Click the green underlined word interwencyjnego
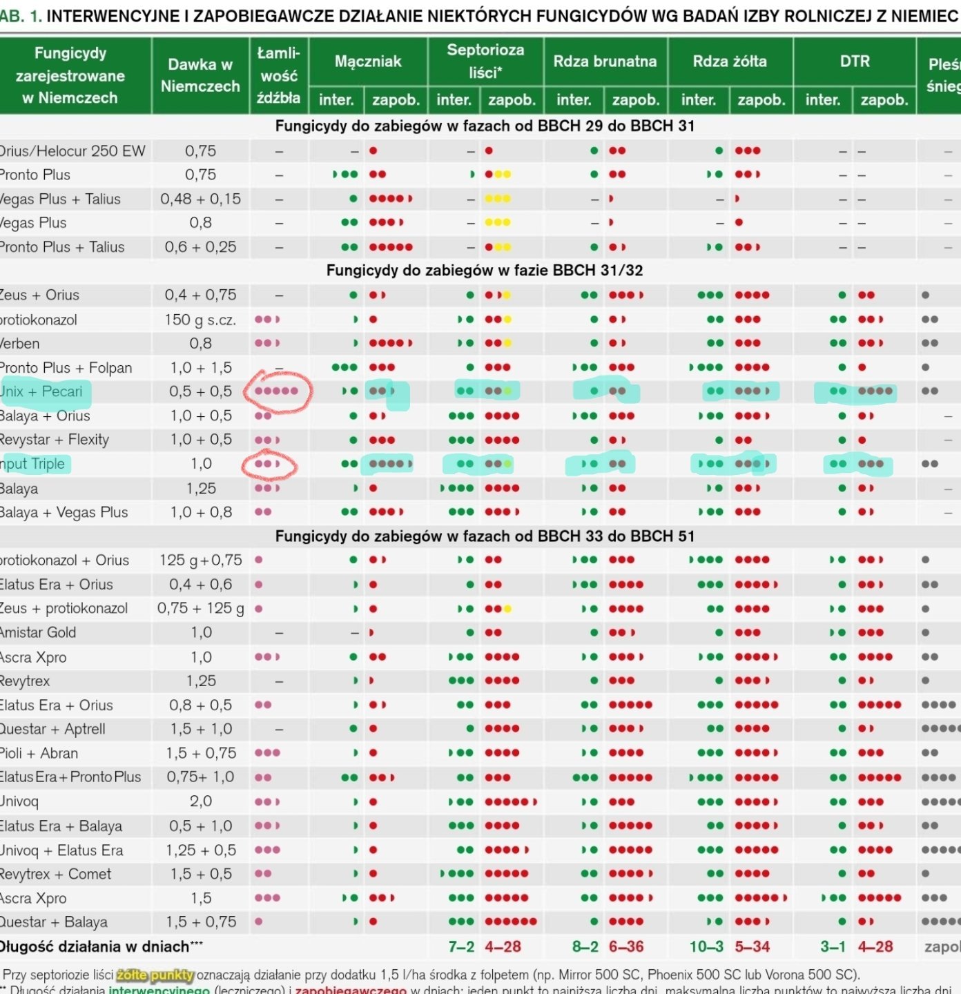The height and width of the screenshot is (994, 961). [x=159, y=989]
